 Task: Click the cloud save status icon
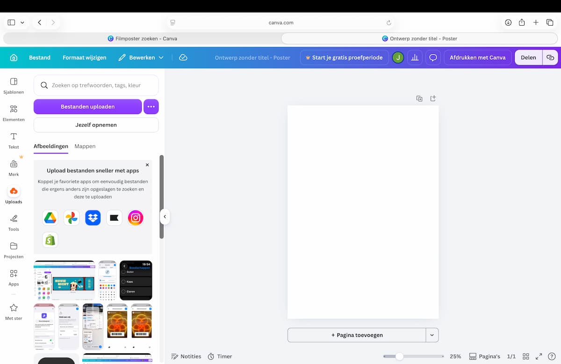183,57
